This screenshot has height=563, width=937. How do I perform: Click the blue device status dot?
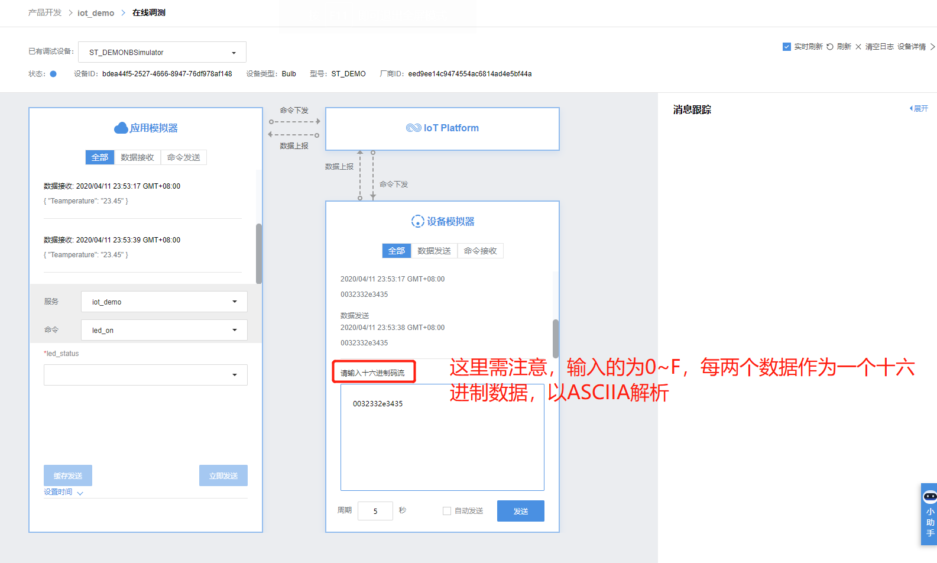point(53,74)
